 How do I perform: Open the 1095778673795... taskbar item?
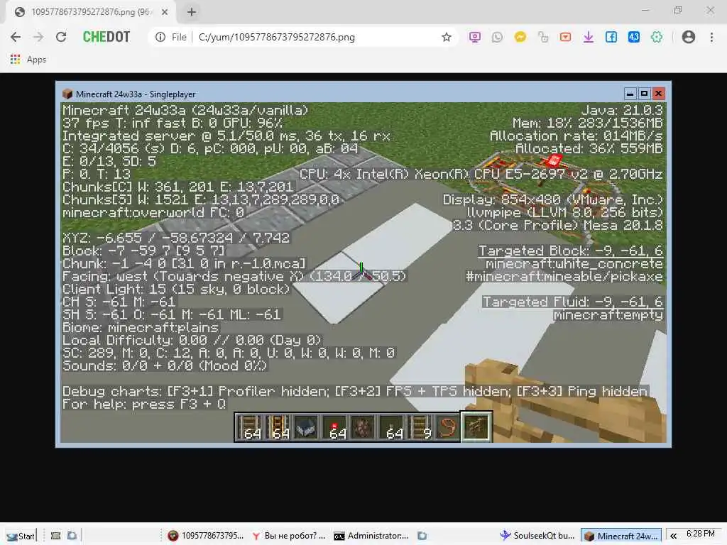pos(206,536)
